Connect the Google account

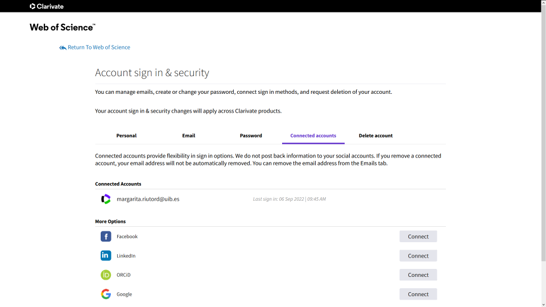pyautogui.click(x=418, y=294)
